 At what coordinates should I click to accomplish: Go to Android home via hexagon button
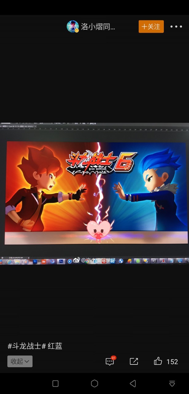click(94, 383)
